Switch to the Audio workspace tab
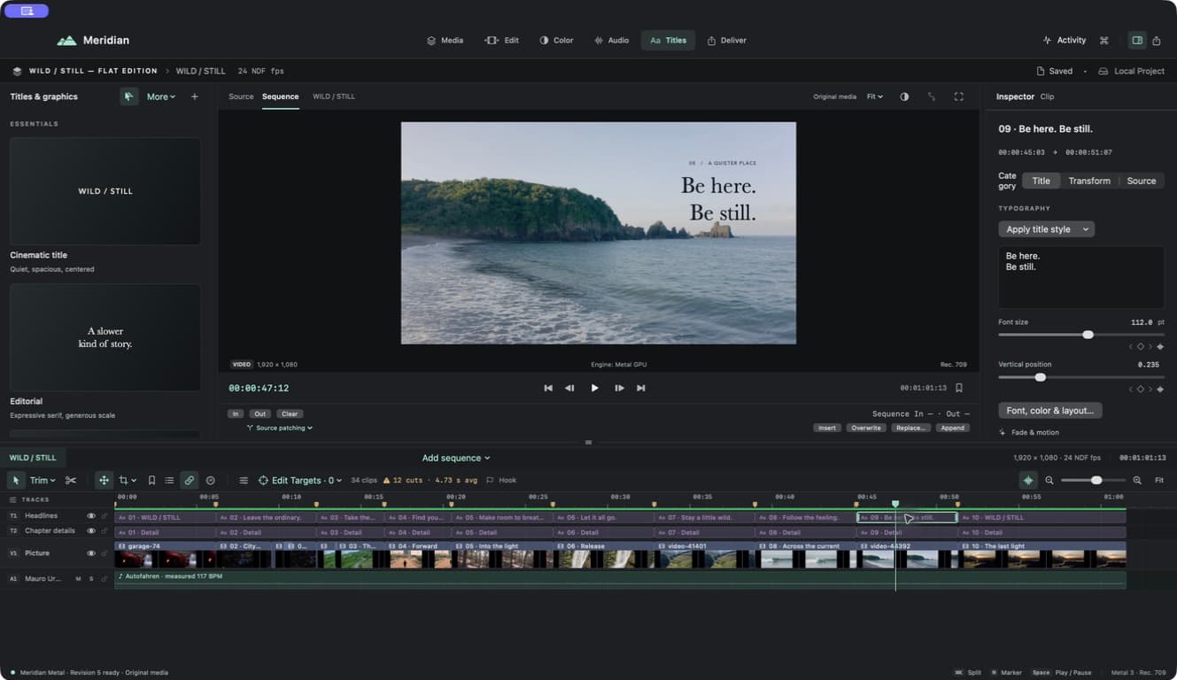 611,40
